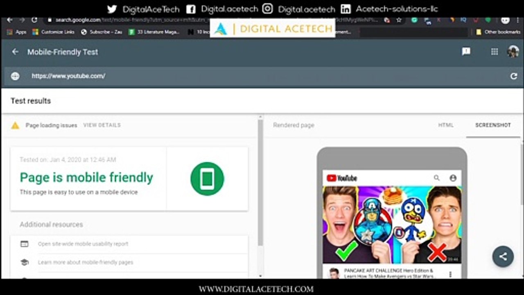
Task: Click VIEW DETAILS for page loading issues
Action: 102,125
